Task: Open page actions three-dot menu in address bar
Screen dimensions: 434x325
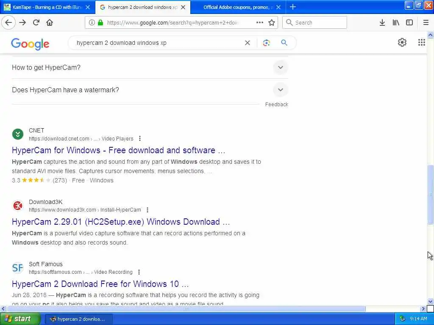Action: [x=260, y=22]
